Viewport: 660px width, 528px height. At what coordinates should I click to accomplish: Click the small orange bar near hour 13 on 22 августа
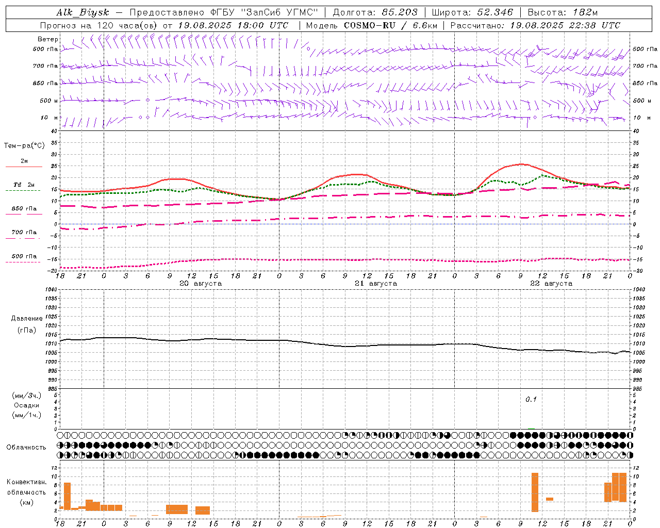[550, 499]
